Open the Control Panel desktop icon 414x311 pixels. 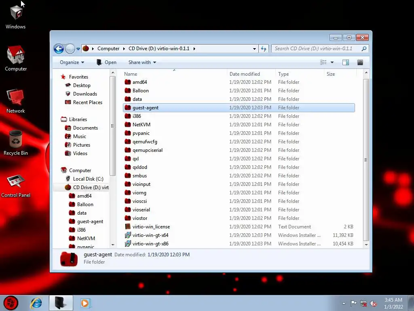point(16,185)
